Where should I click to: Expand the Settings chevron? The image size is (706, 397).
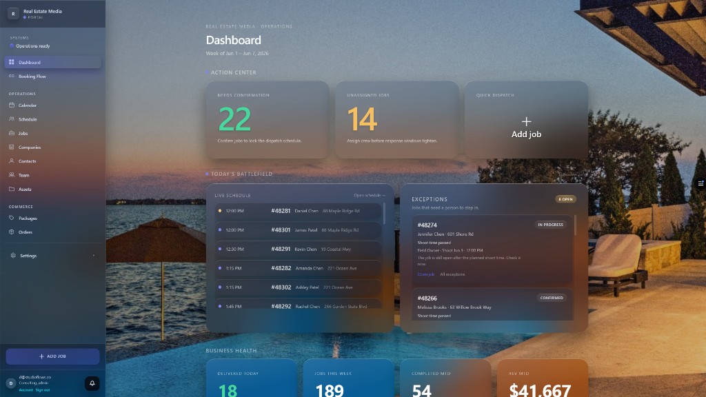(x=94, y=256)
